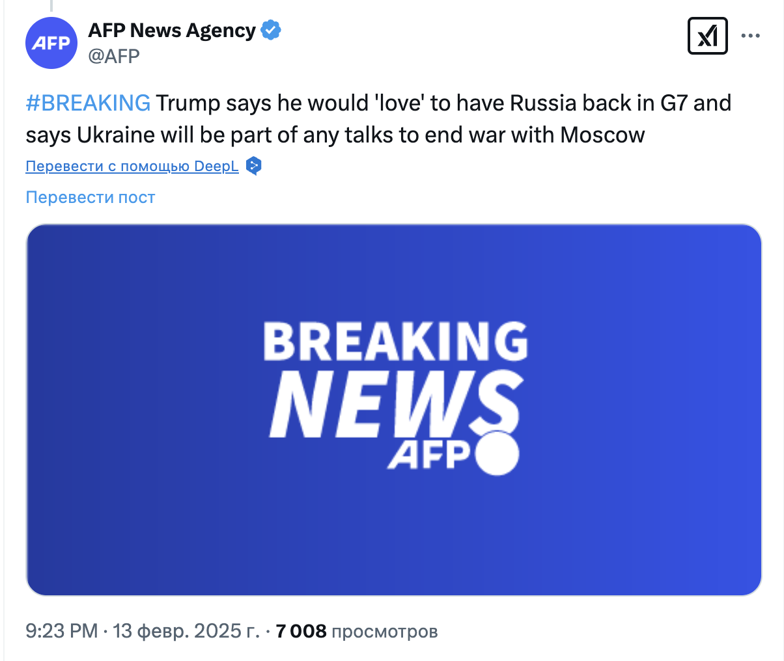Screen dimensions: 784x661
Task: Click the blue verified checkmark badge
Action: (270, 30)
